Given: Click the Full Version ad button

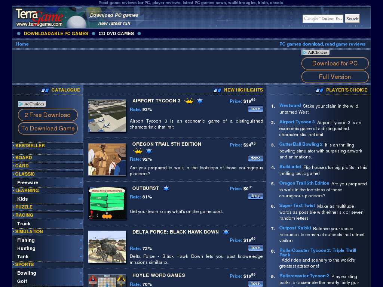Looking at the screenshot, I should [x=335, y=77].
